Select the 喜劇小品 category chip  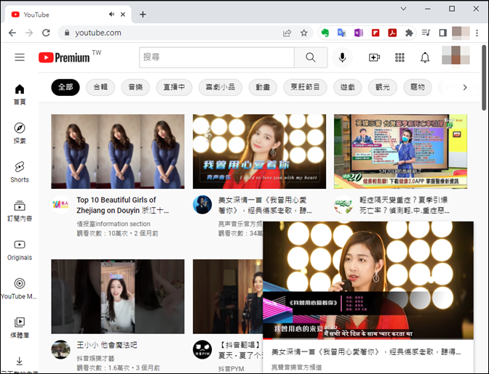pos(220,87)
